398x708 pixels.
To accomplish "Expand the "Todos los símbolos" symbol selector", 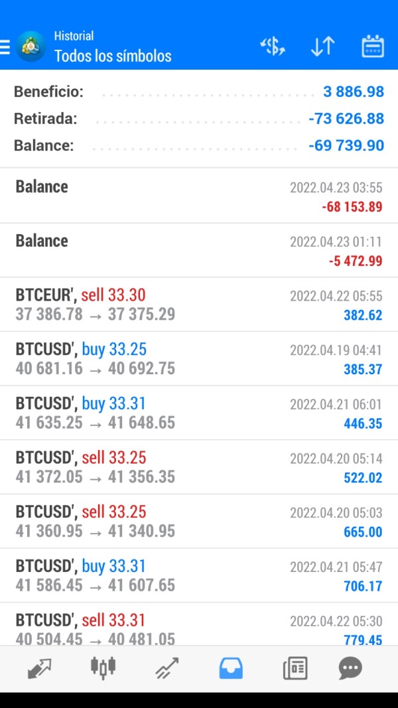I will (x=113, y=56).
